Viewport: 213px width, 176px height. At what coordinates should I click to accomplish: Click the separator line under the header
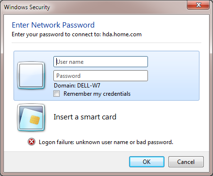click(x=106, y=43)
